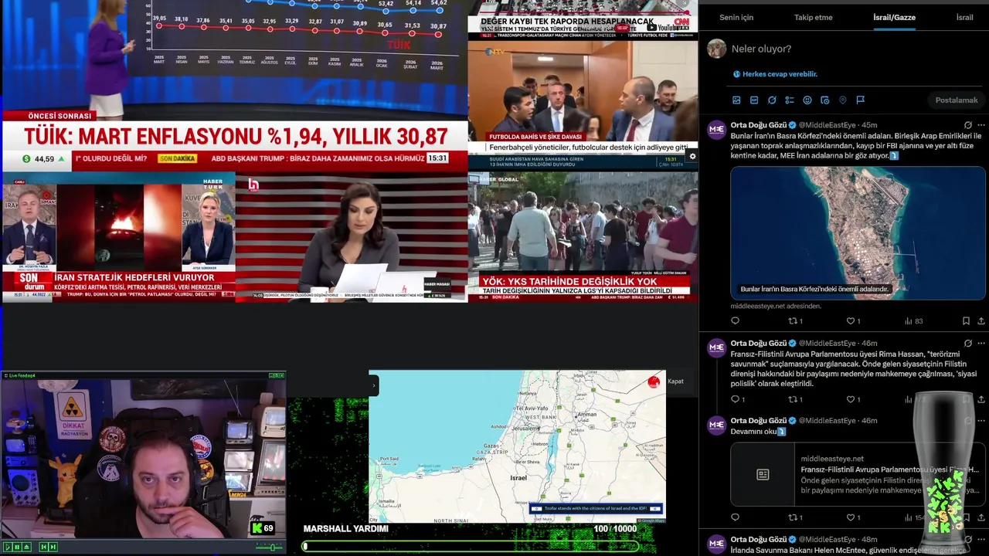Click the profile avatar in composer

[716, 49]
